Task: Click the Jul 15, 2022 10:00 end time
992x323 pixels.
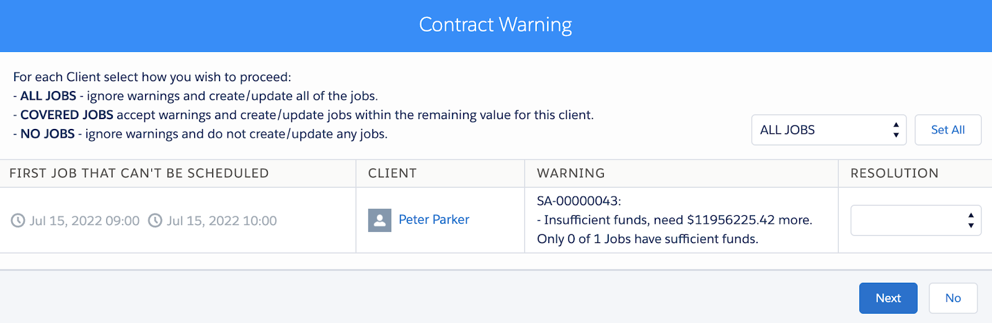Action: [x=222, y=221]
